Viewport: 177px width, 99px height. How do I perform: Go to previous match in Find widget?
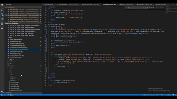click(x=157, y=8)
